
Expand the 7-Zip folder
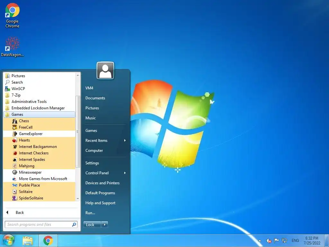point(39,95)
